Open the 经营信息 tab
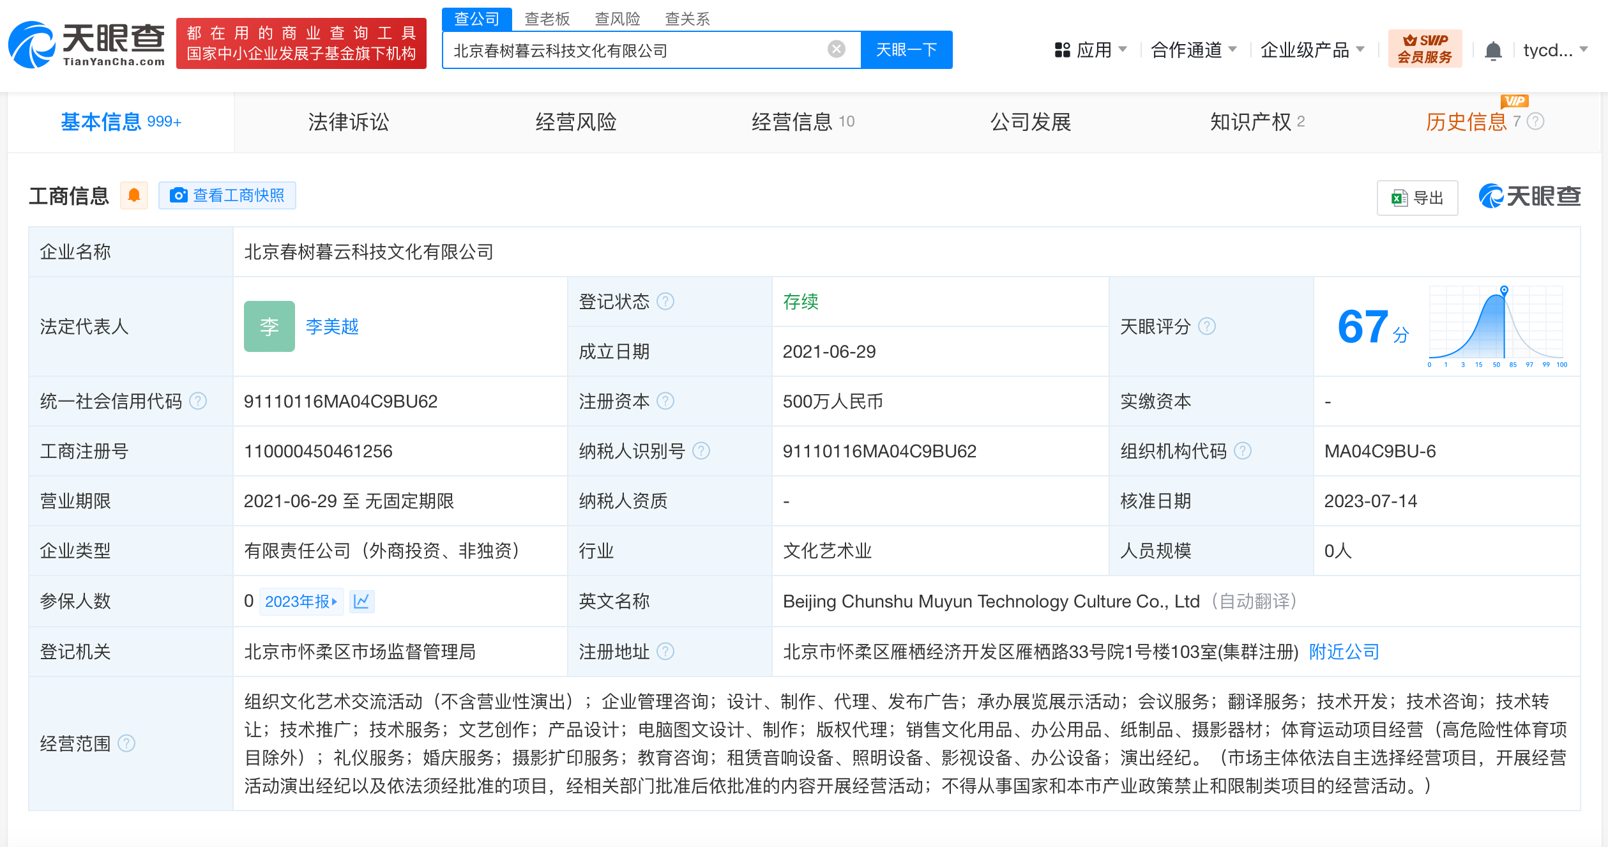Image resolution: width=1608 pixels, height=847 pixels. point(803,121)
